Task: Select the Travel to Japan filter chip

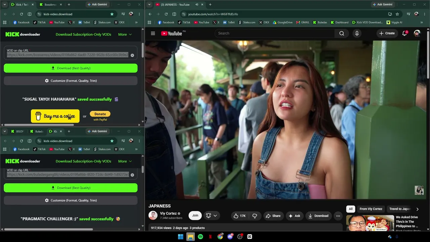Action: tap(399, 209)
